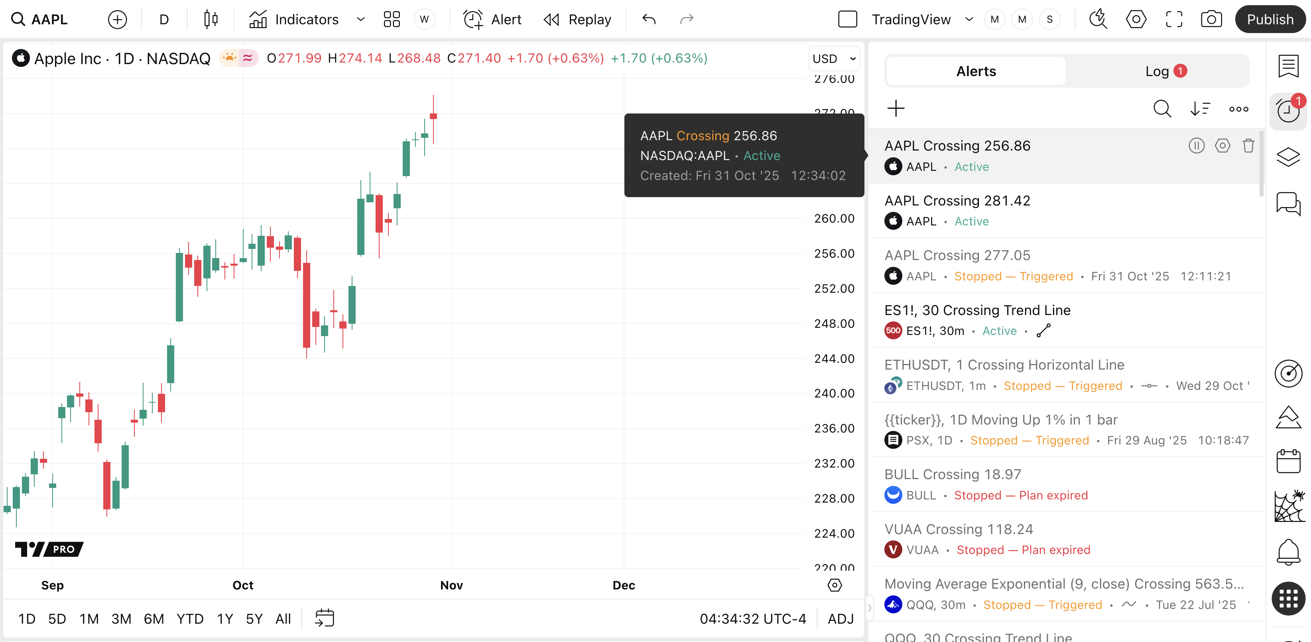Screen dimensions: 1311x642
Task: Expand the USD currency dropdown
Action: coord(834,59)
